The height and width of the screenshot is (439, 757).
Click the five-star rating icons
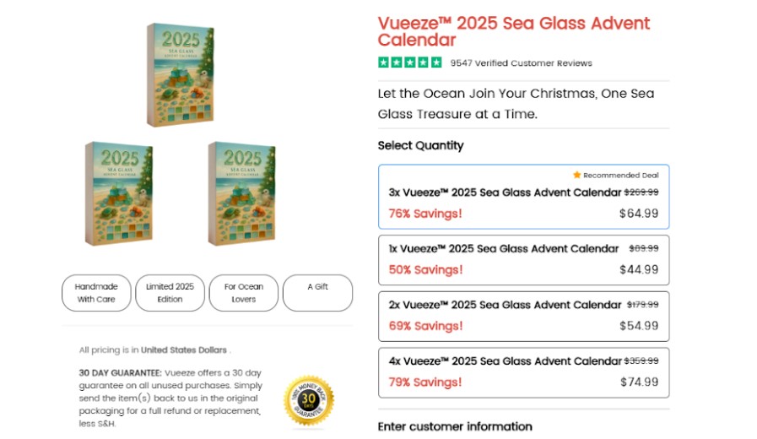point(410,62)
